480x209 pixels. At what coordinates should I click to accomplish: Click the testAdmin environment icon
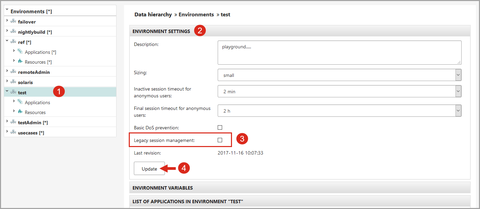(13, 122)
